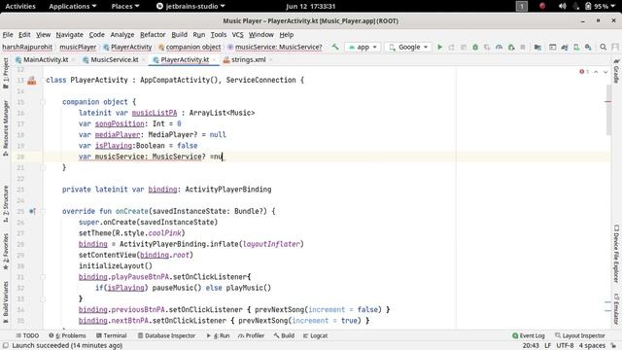Open the jetbrains-studio app menu
This screenshot has width=622, height=350.
tap(190, 6)
